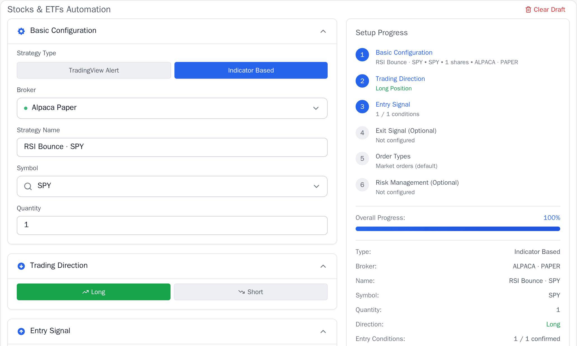Click the Quantity input field
Screen dimensions: 577x346
point(172,225)
